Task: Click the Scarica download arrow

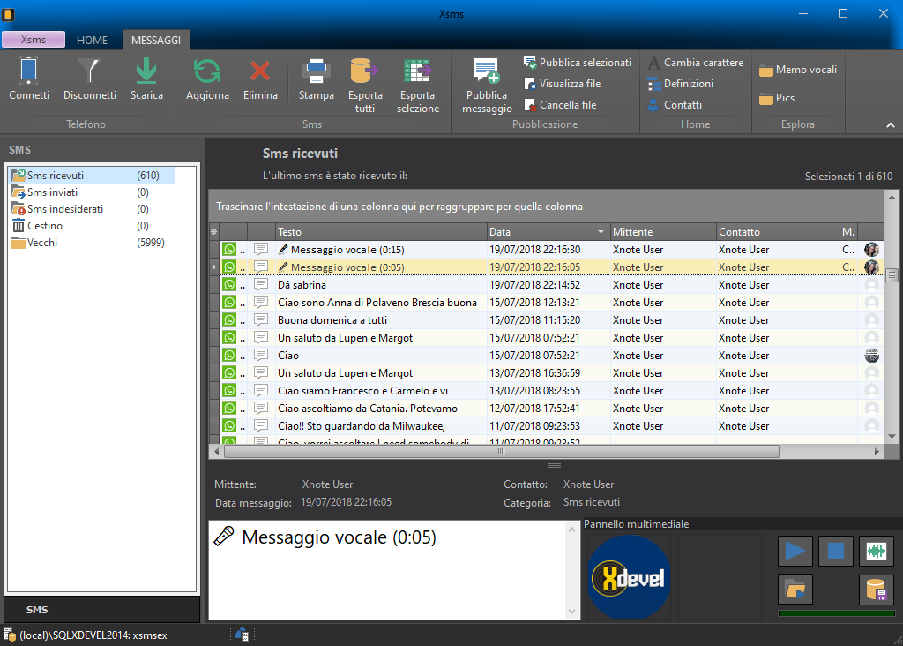Action: 146,71
